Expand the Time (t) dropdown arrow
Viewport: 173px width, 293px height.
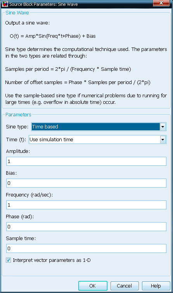pyautogui.click(x=163, y=140)
